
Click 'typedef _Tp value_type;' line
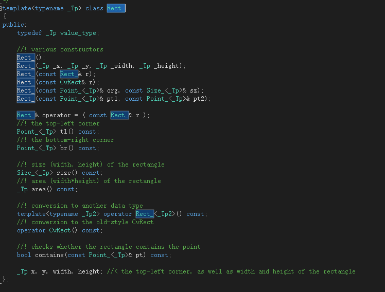[58, 33]
